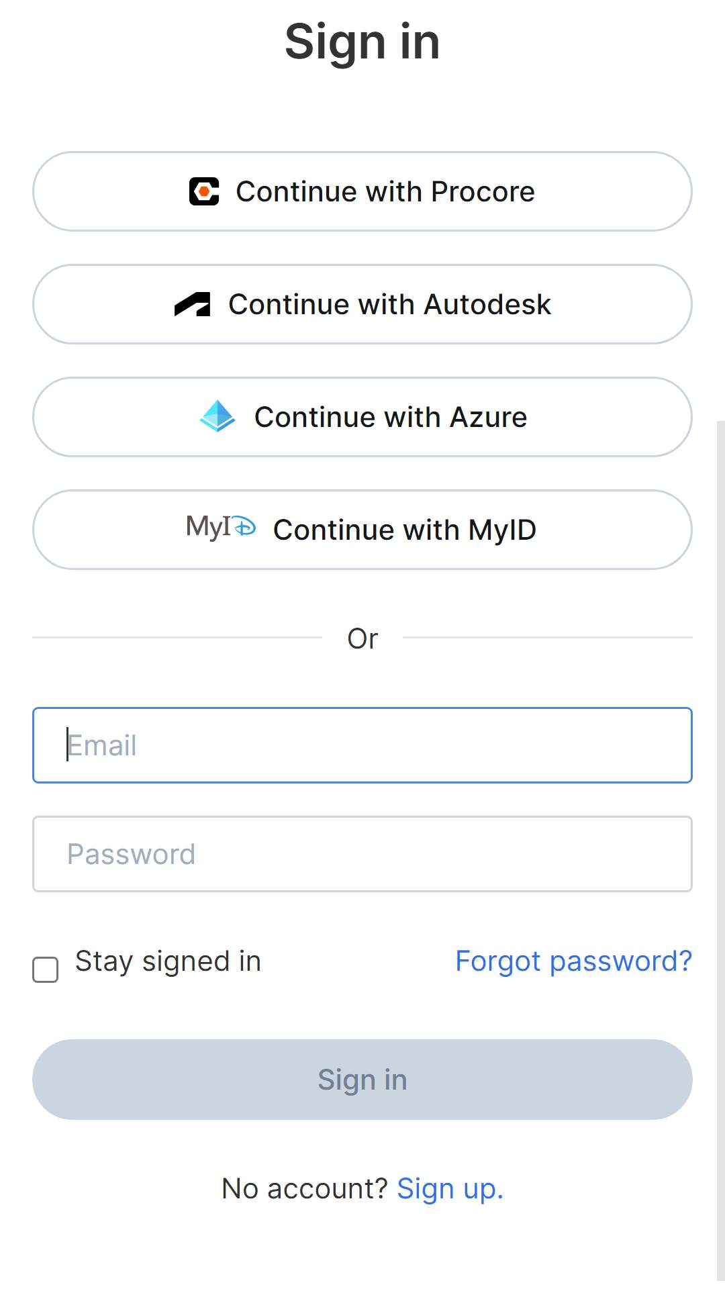Open the Sign up link
Image resolution: width=725 pixels, height=1289 pixels.
450,1189
